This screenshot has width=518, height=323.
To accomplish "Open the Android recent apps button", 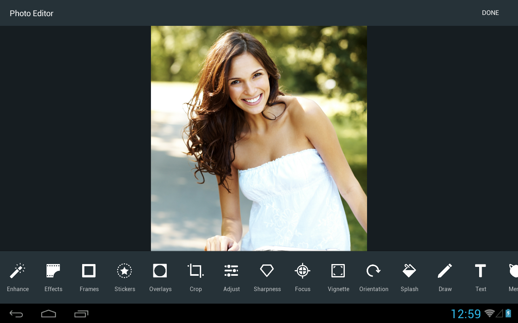I will 81,314.
